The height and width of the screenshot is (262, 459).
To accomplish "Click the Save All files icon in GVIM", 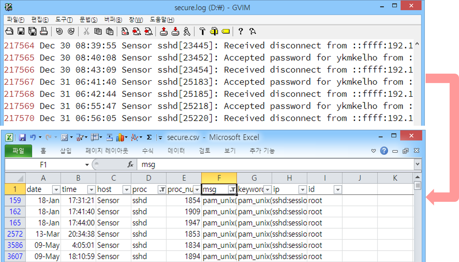I will tap(32, 31).
